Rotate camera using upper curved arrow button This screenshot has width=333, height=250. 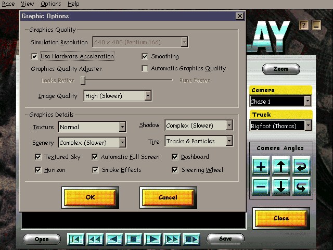tap(301, 166)
